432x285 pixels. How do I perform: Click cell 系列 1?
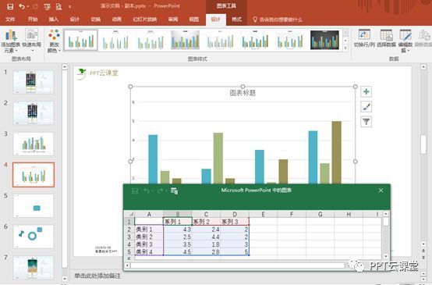pos(178,222)
